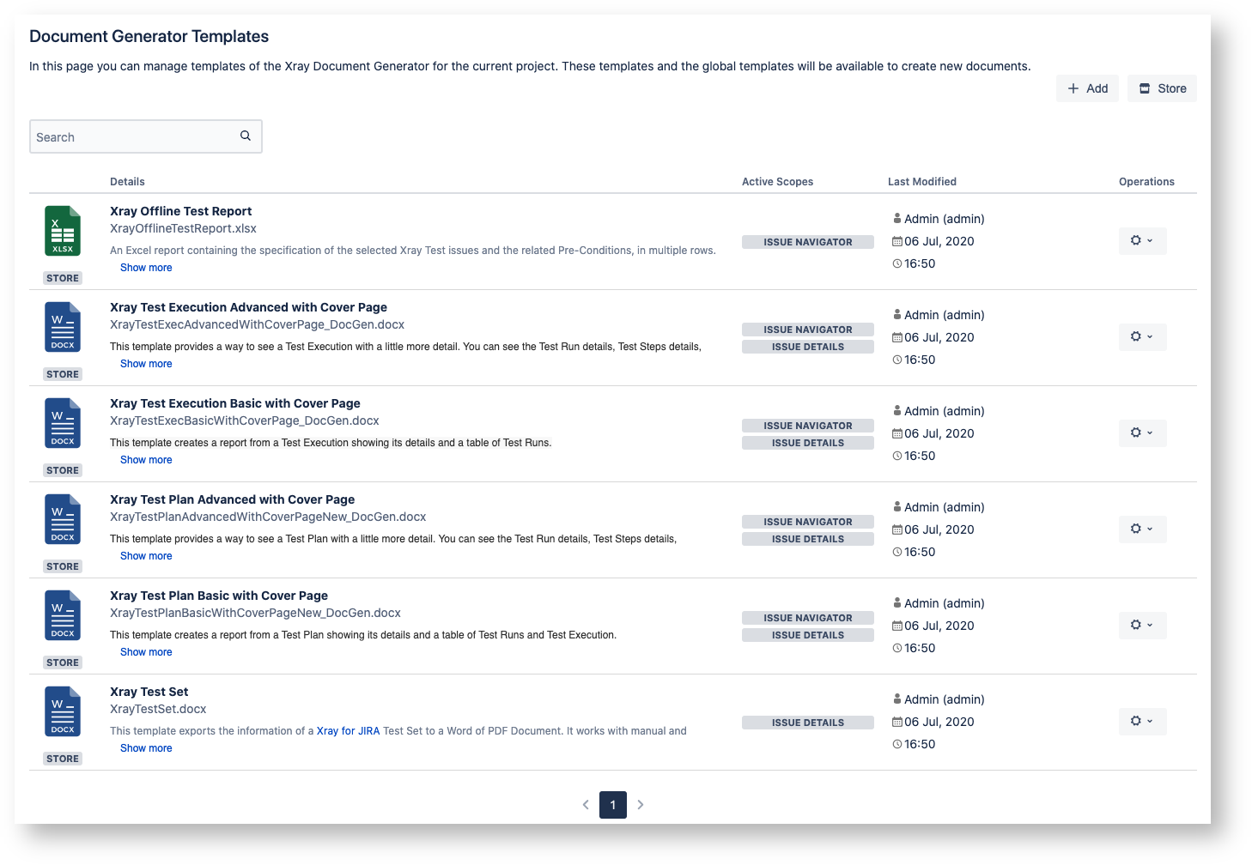Click filename XrayTestPlanBasicWithCoverPageNew_DocGen.docx
Image resolution: width=1252 pixels, height=865 pixels.
pos(255,613)
